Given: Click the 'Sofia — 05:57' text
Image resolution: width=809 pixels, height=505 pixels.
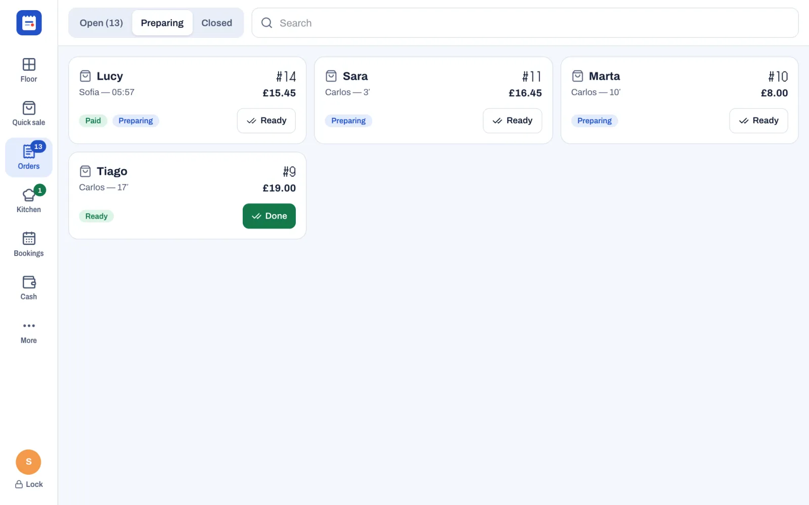Looking at the screenshot, I should coord(107,92).
